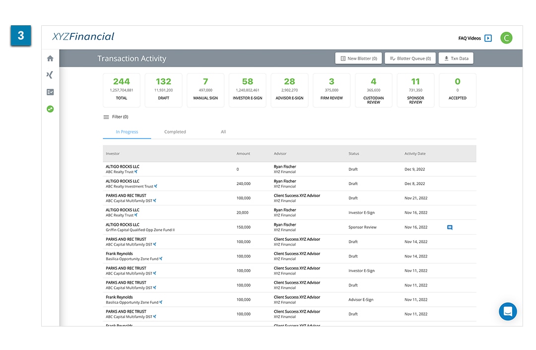
Task: Select the Investor E-Sign 58 card
Action: pyautogui.click(x=247, y=90)
